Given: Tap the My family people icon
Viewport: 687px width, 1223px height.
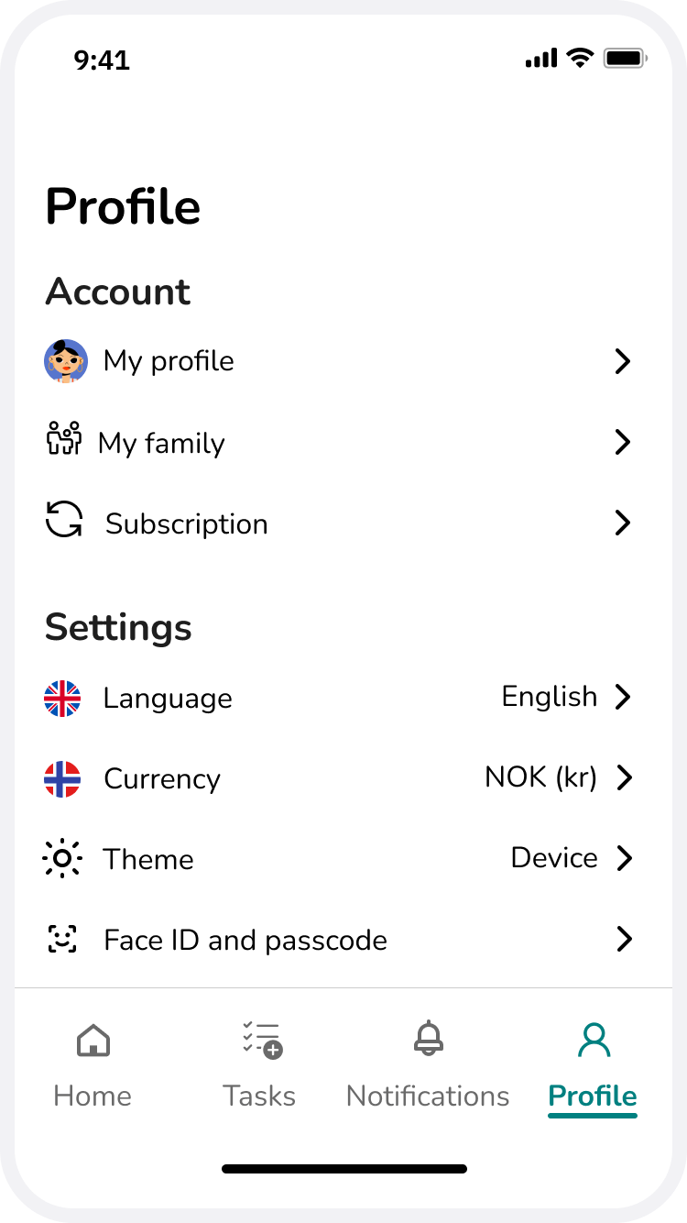Looking at the screenshot, I should [x=63, y=439].
